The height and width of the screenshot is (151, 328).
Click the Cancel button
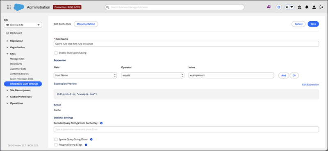coord(298,24)
